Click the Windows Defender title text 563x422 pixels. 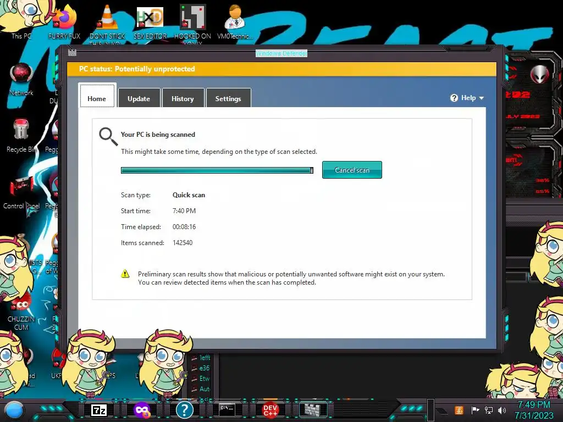coord(281,53)
